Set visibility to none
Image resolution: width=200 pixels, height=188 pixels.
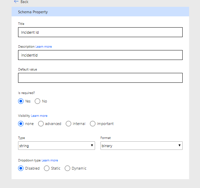(x=21, y=124)
